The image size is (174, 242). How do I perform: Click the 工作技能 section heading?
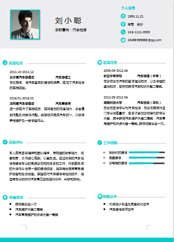click(x=110, y=143)
